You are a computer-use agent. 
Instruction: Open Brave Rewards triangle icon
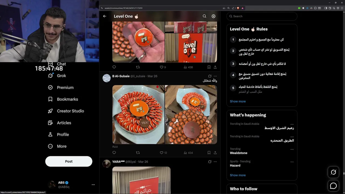click(242, 8)
